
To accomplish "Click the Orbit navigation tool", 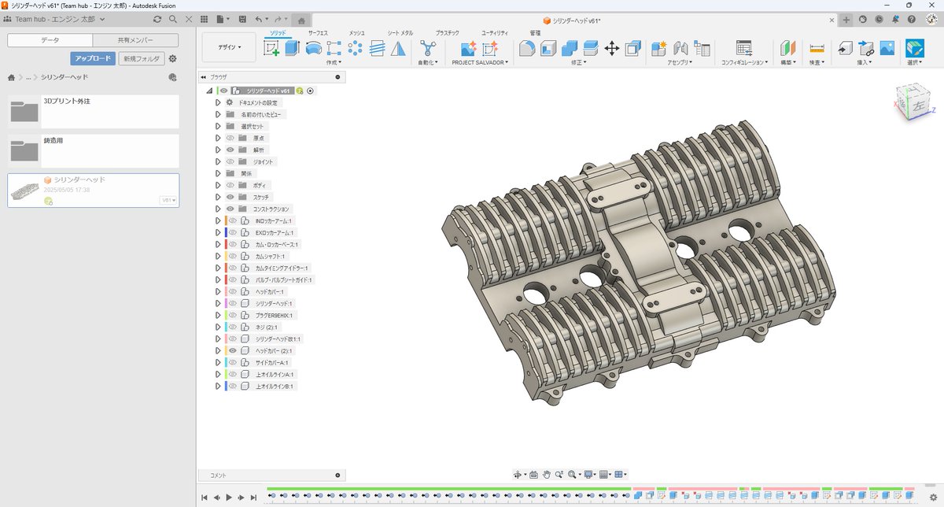I will click(x=518, y=475).
